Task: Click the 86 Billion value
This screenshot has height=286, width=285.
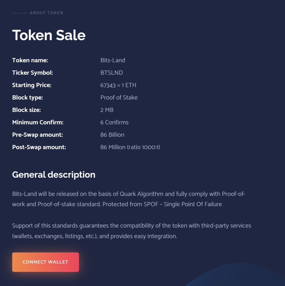Action: point(112,135)
